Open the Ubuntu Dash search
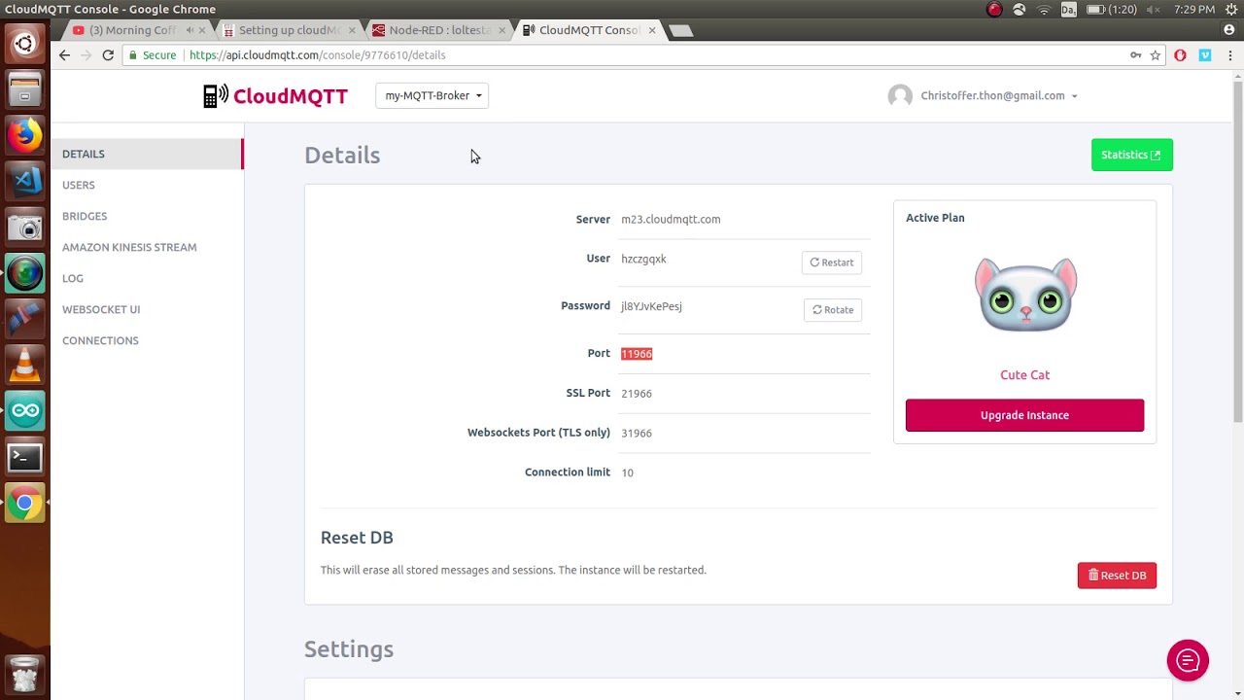 pyautogui.click(x=25, y=44)
